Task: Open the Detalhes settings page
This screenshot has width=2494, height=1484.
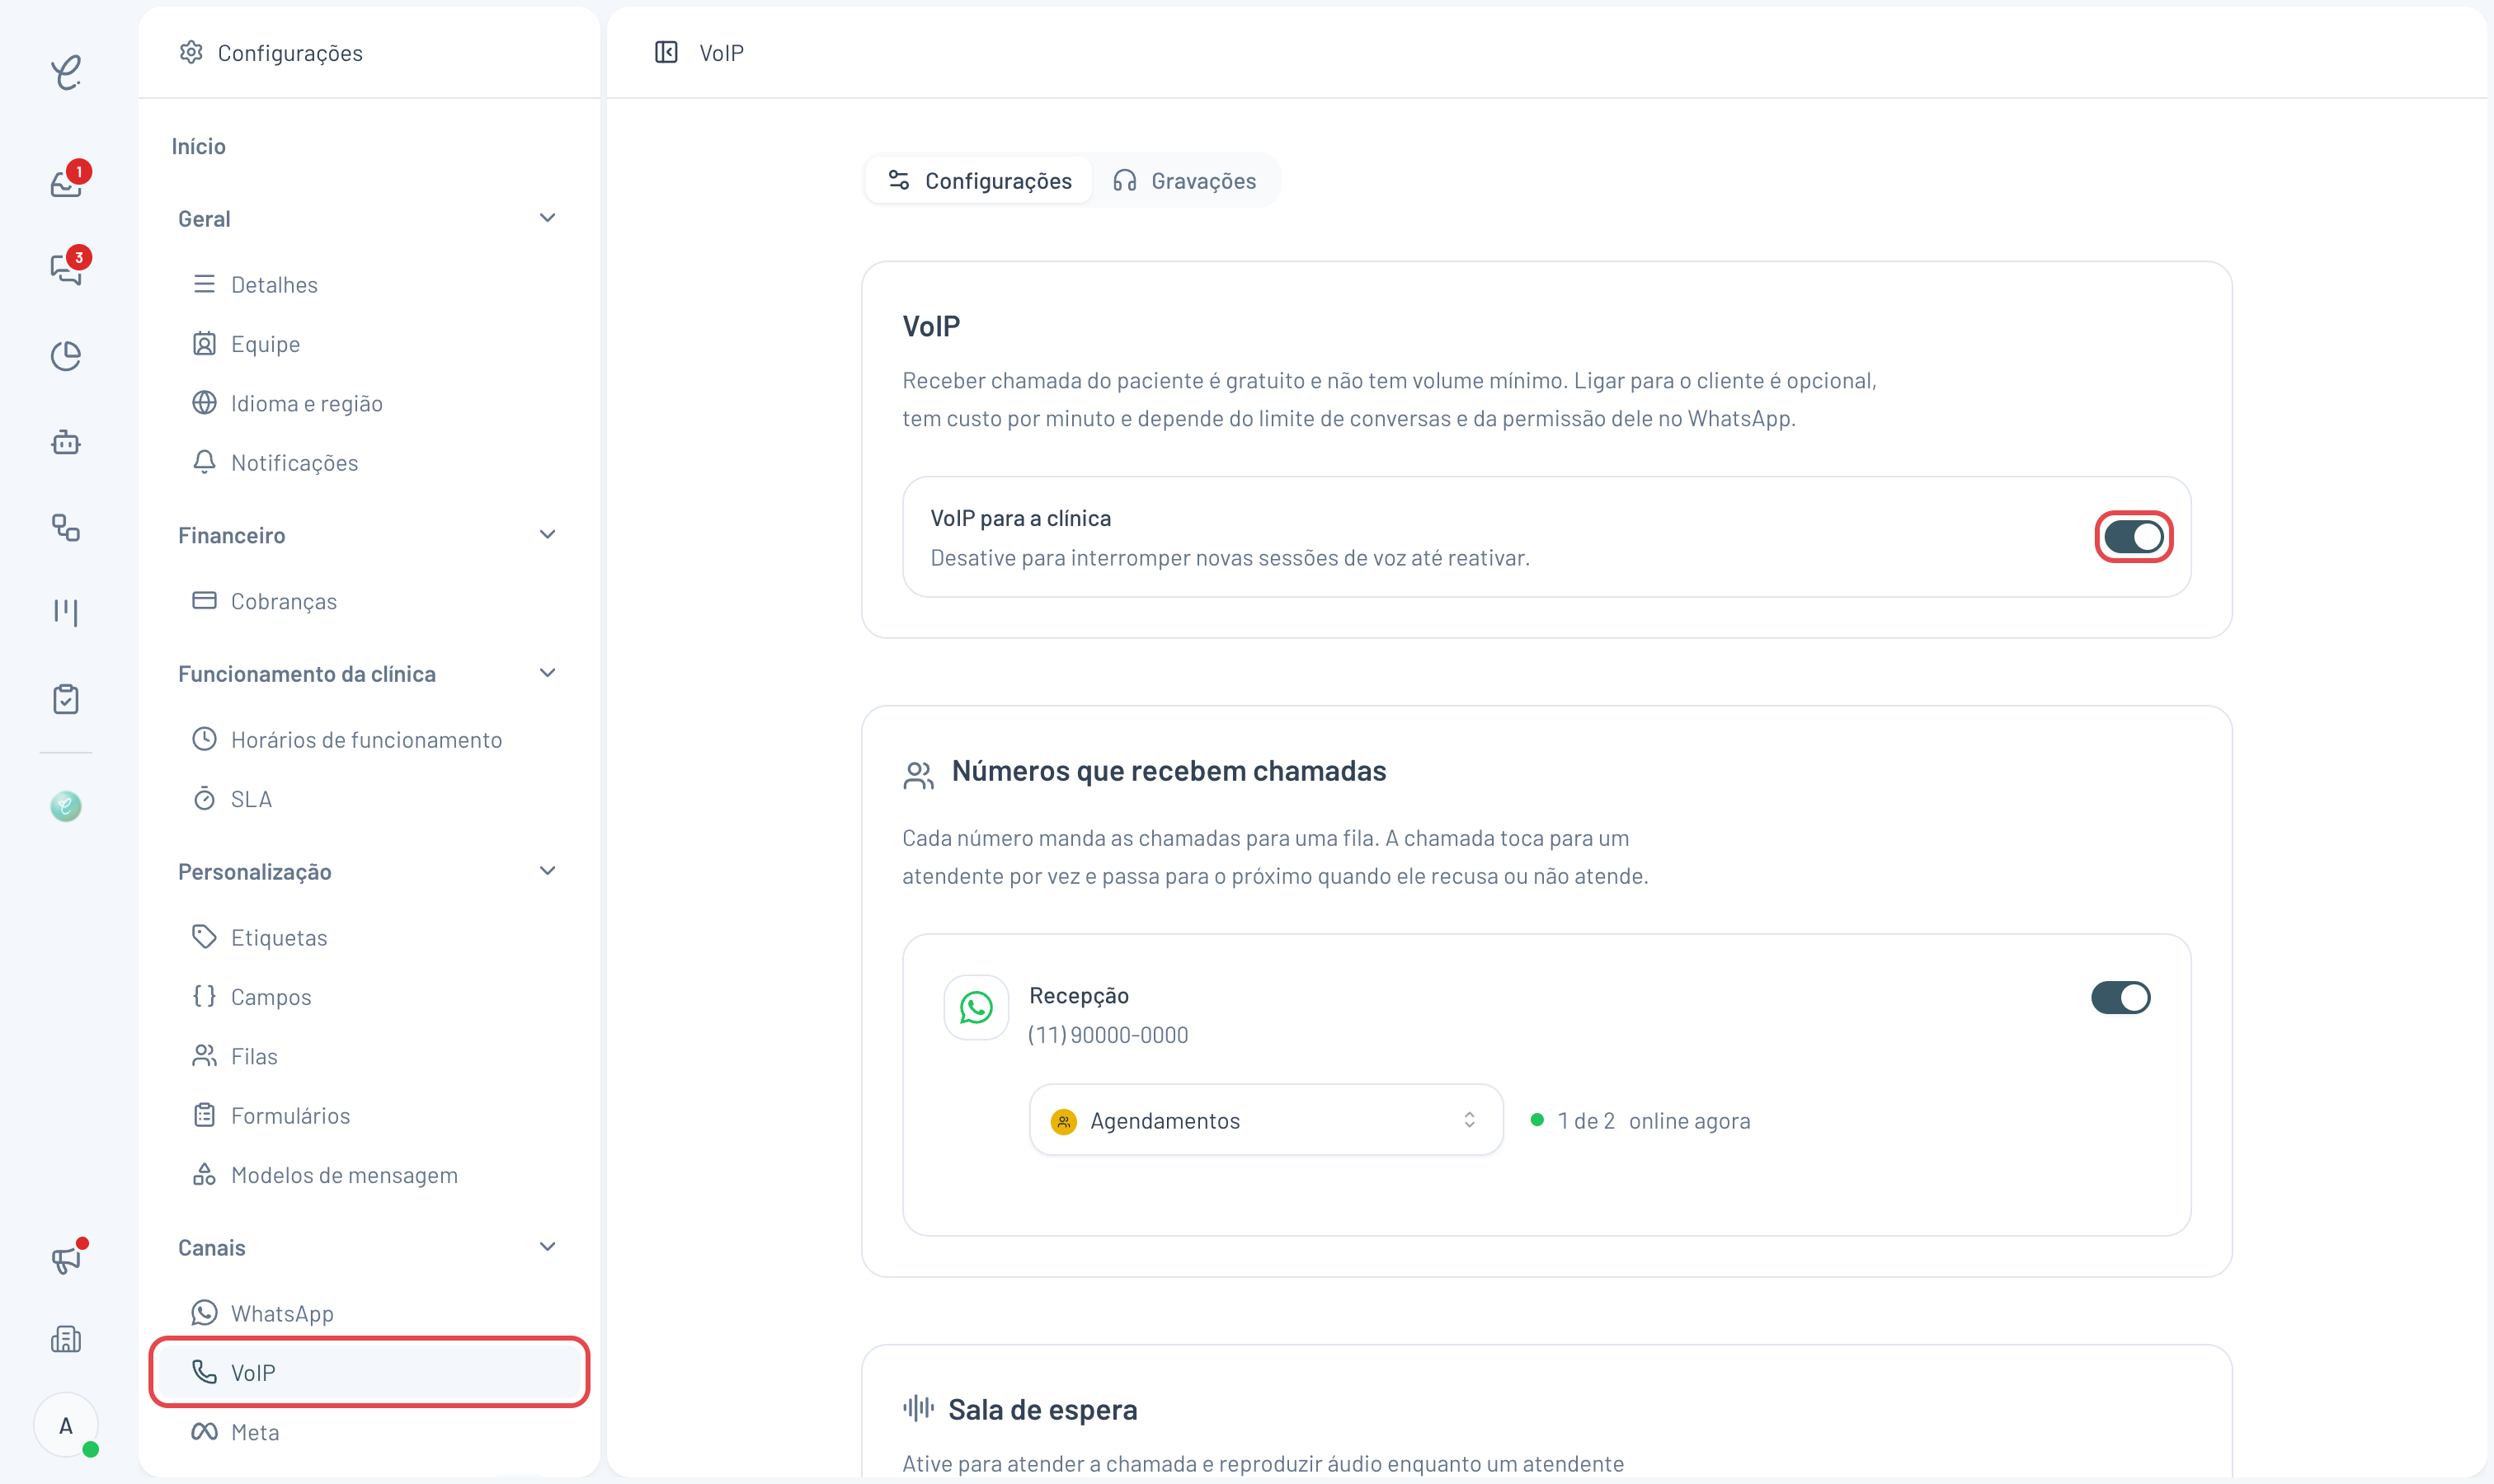Action: point(369,284)
